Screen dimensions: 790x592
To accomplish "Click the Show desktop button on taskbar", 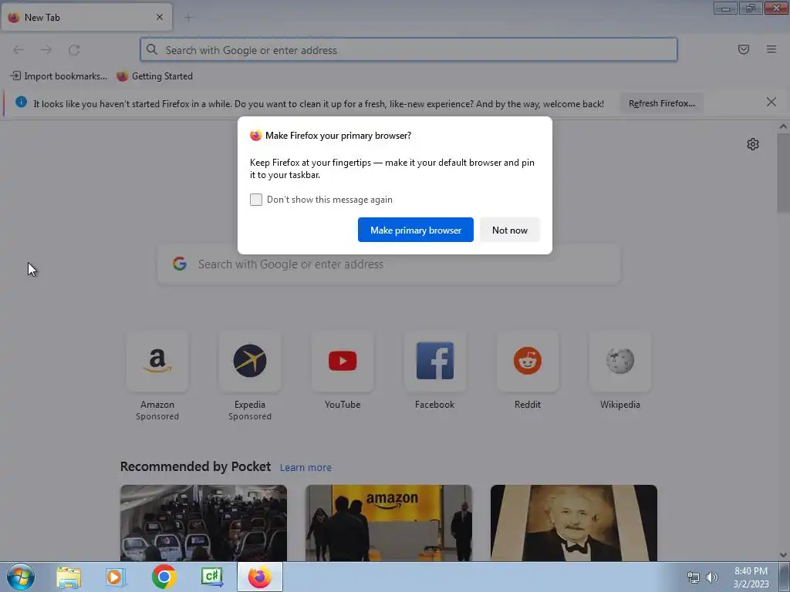I will (785, 577).
